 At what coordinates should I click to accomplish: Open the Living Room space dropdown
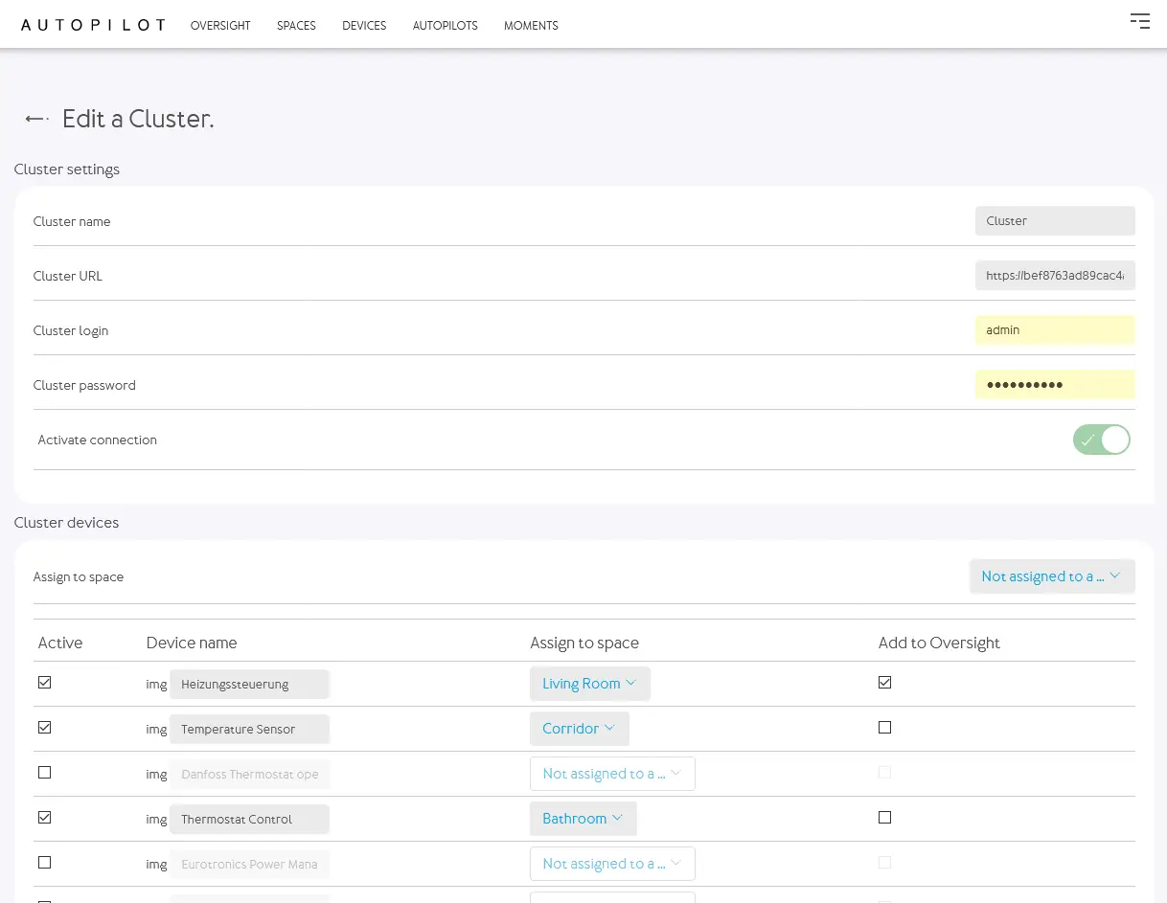point(589,684)
